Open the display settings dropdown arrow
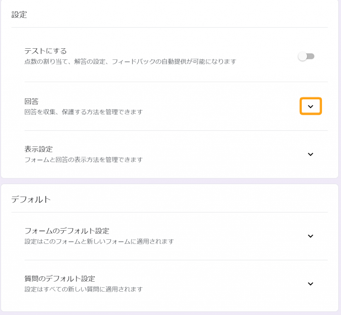Viewport: 341px width, 315px height. coord(311,154)
